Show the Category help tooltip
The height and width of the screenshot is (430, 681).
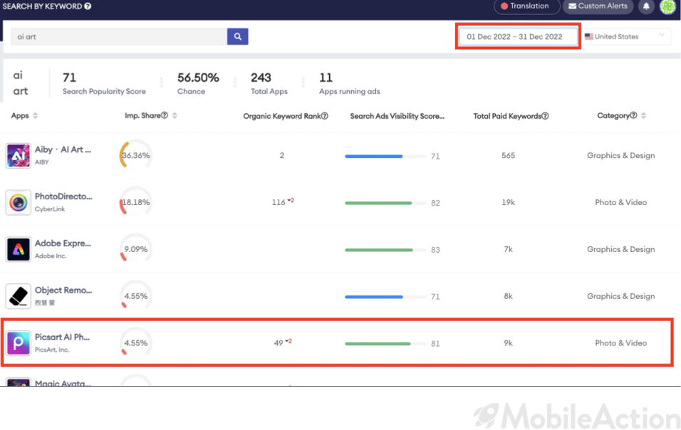click(634, 115)
